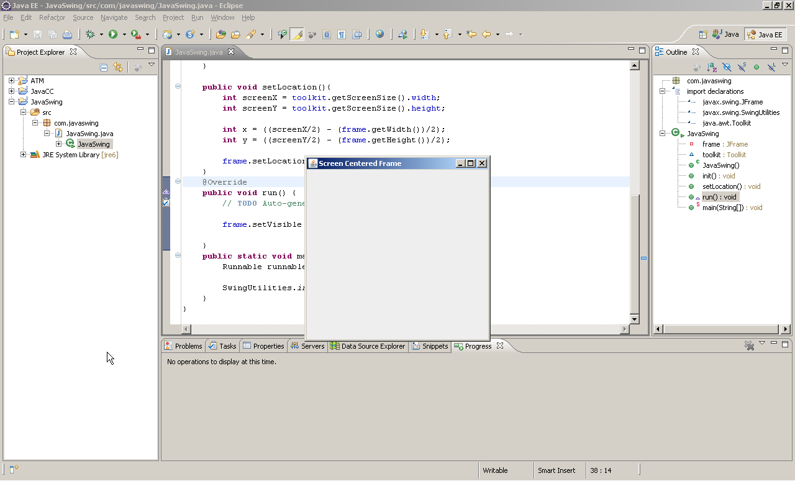Open the Run button dropdown arrow

coord(124,35)
